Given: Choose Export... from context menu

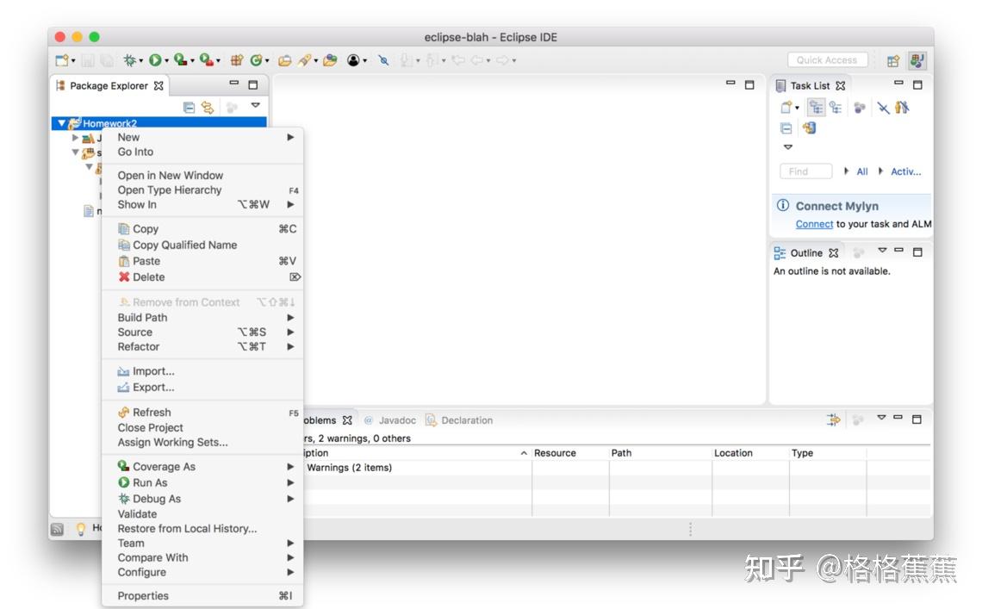Looking at the screenshot, I should tap(203, 388).
